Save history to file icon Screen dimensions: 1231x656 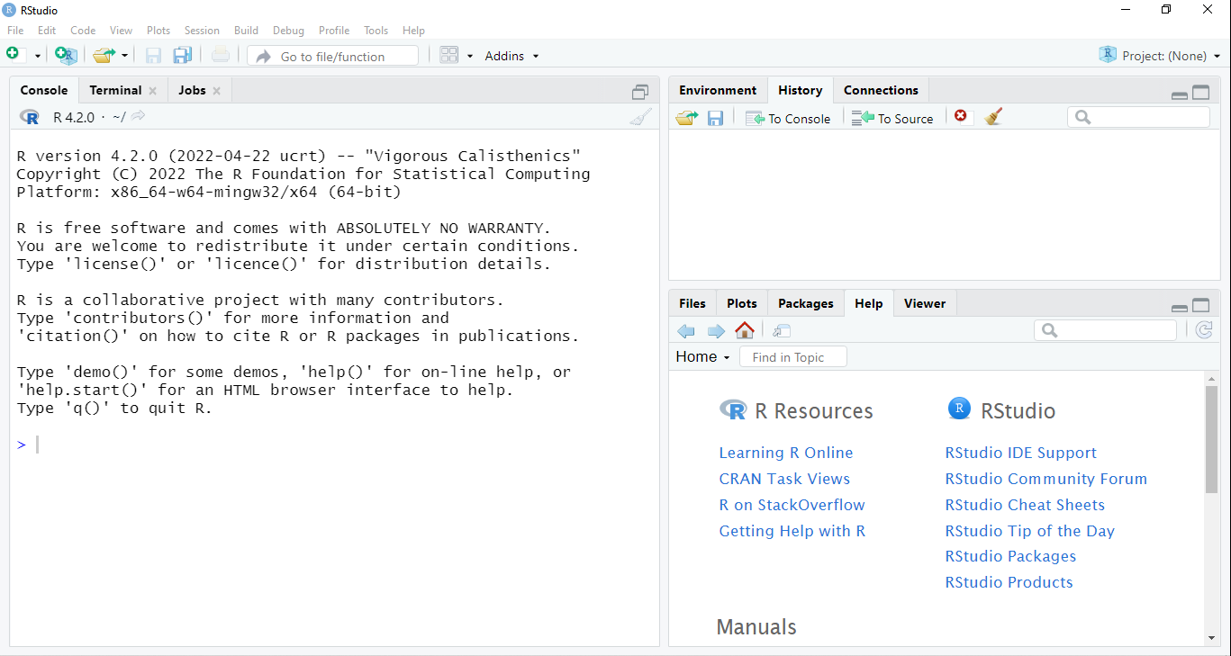(x=715, y=118)
